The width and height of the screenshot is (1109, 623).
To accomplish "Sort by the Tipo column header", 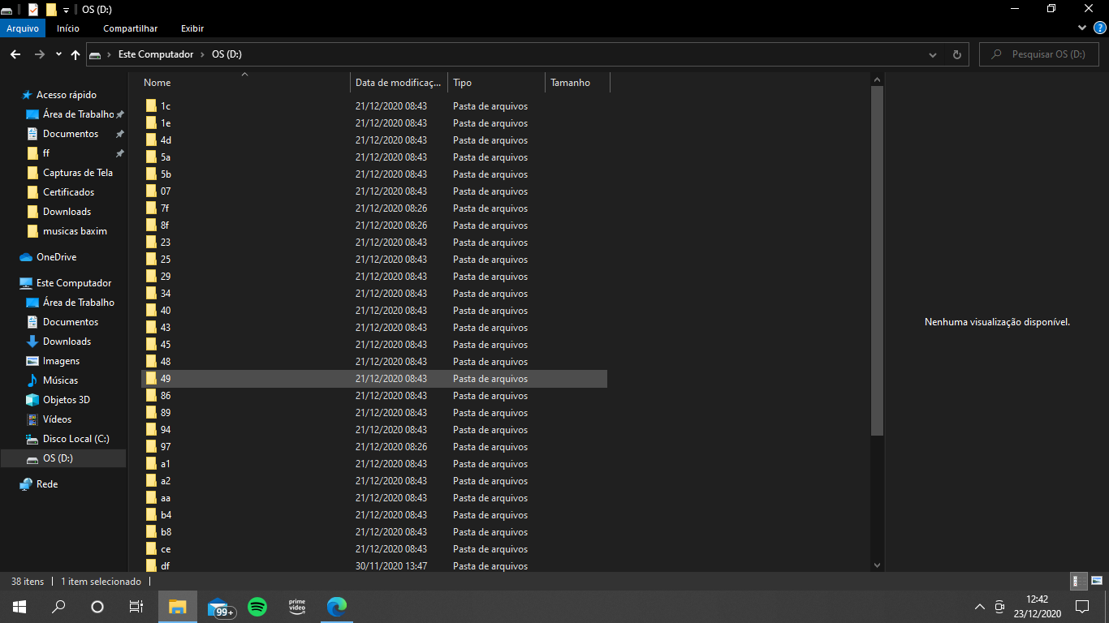I will click(496, 82).
